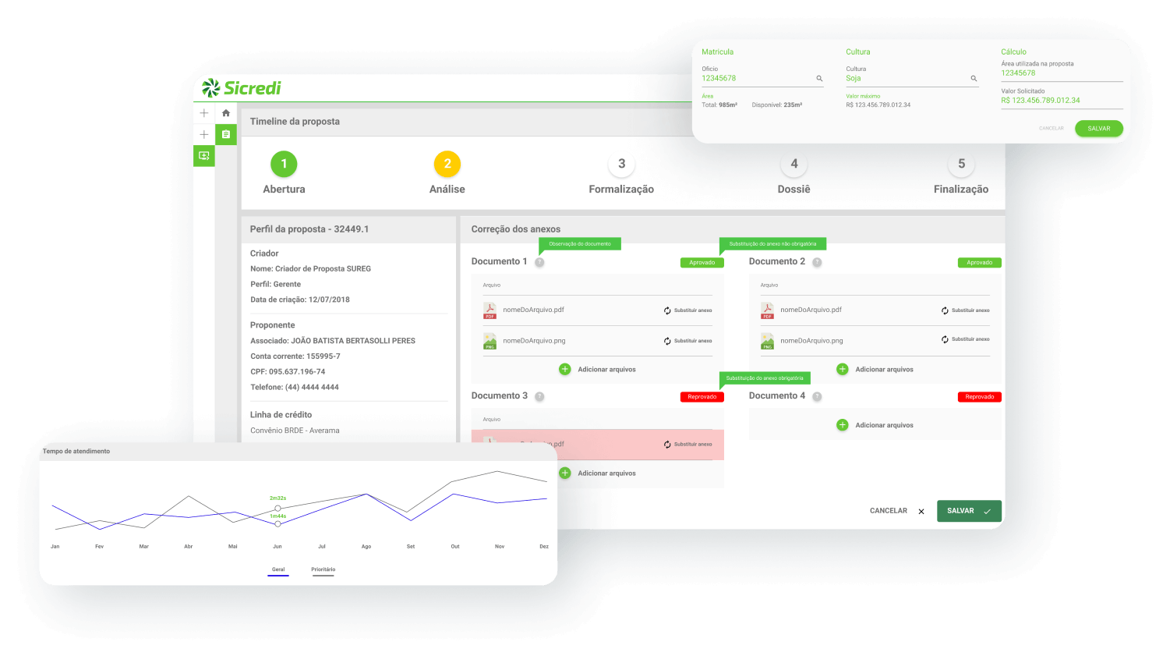
Task: Click Área utilizada na proposta field
Action: click(1062, 73)
